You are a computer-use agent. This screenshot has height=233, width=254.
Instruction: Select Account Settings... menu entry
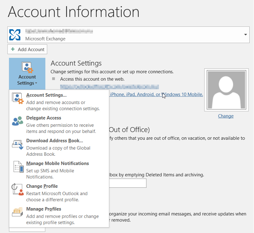click(59, 102)
